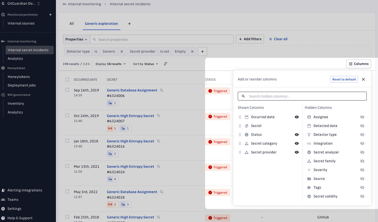Click occurrences badge '1' under #6324006
378x222 pixels.
coord(113,103)
